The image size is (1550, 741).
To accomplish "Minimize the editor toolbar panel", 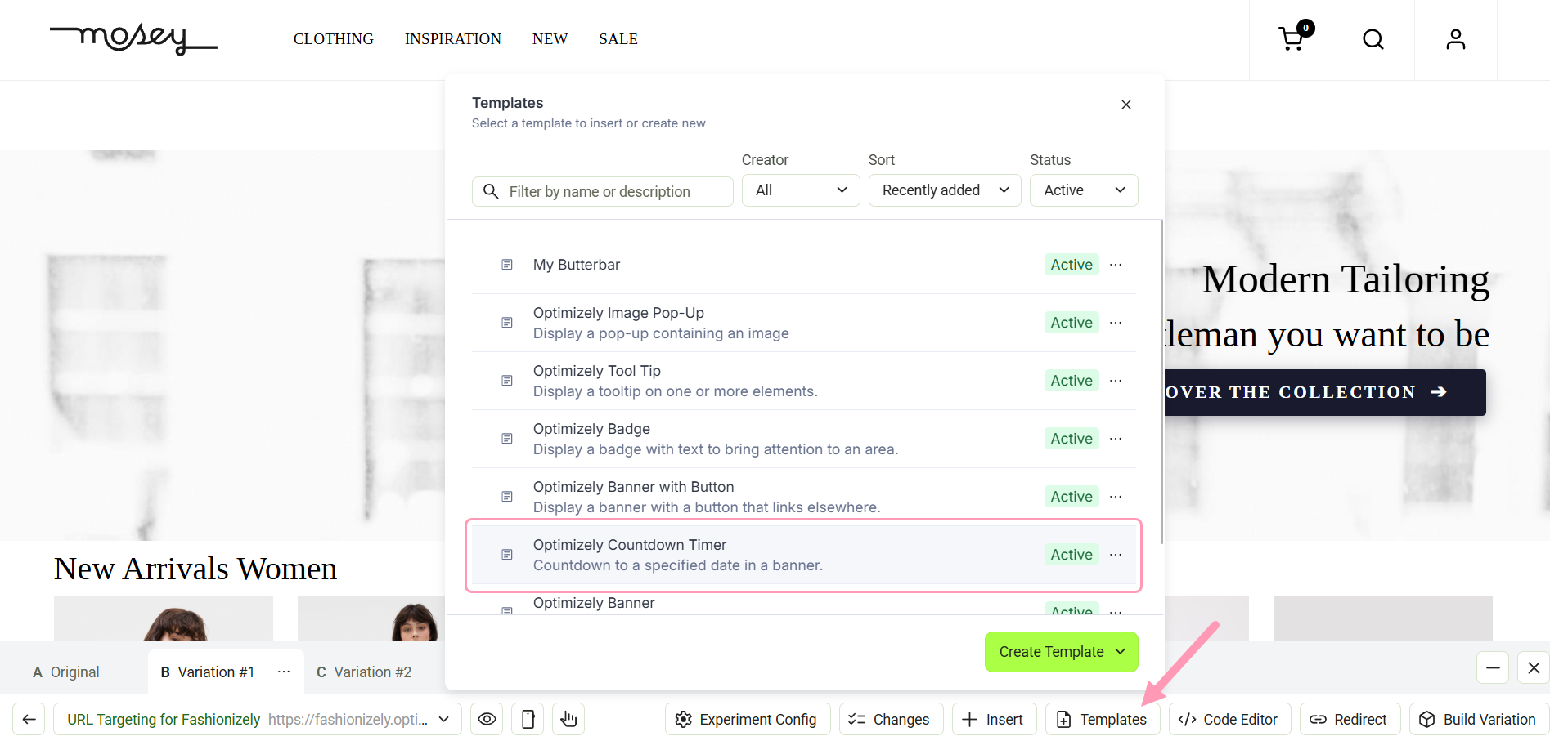I will [x=1493, y=667].
